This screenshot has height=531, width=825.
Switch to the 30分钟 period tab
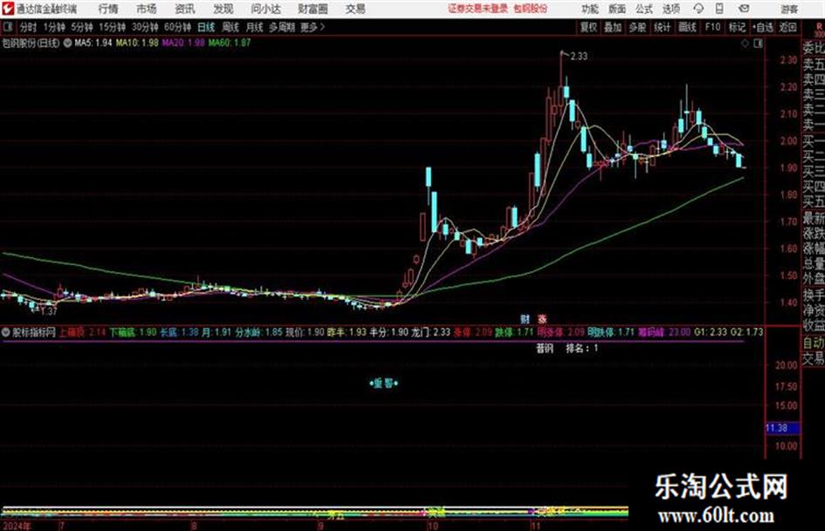pos(145,27)
